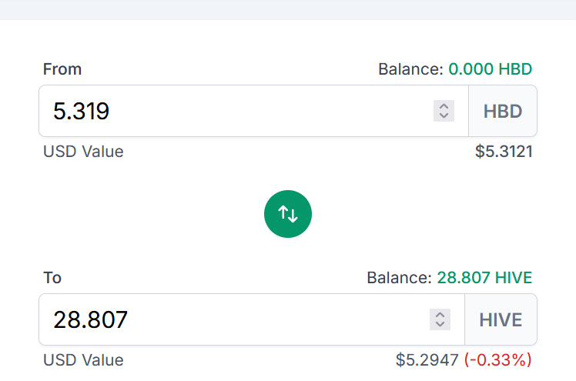Focus the To amount field showing 28.807

(x=252, y=319)
